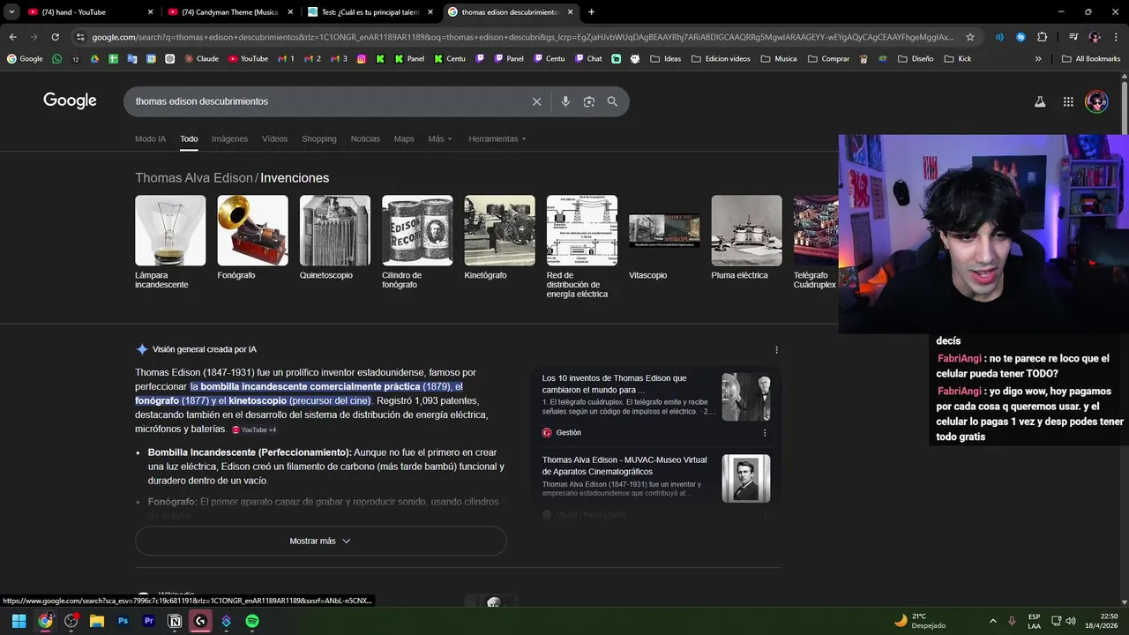Open the YouTube +4 sources chip
The image size is (1129, 635).
tap(254, 430)
